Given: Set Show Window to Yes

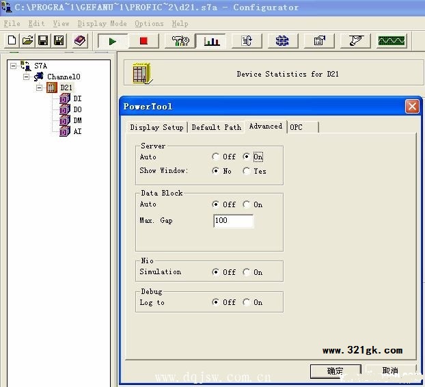Looking at the screenshot, I should click(247, 171).
